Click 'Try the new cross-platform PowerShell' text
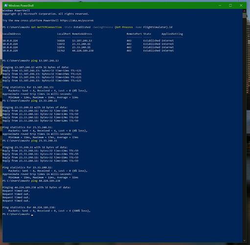This screenshot has height=245, width=250. (30, 21)
